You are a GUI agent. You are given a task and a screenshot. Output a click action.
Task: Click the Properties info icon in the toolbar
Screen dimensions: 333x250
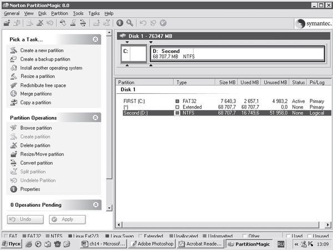point(120,23)
